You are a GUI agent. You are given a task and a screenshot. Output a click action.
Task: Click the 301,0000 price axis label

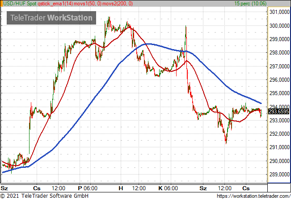(279, 12)
